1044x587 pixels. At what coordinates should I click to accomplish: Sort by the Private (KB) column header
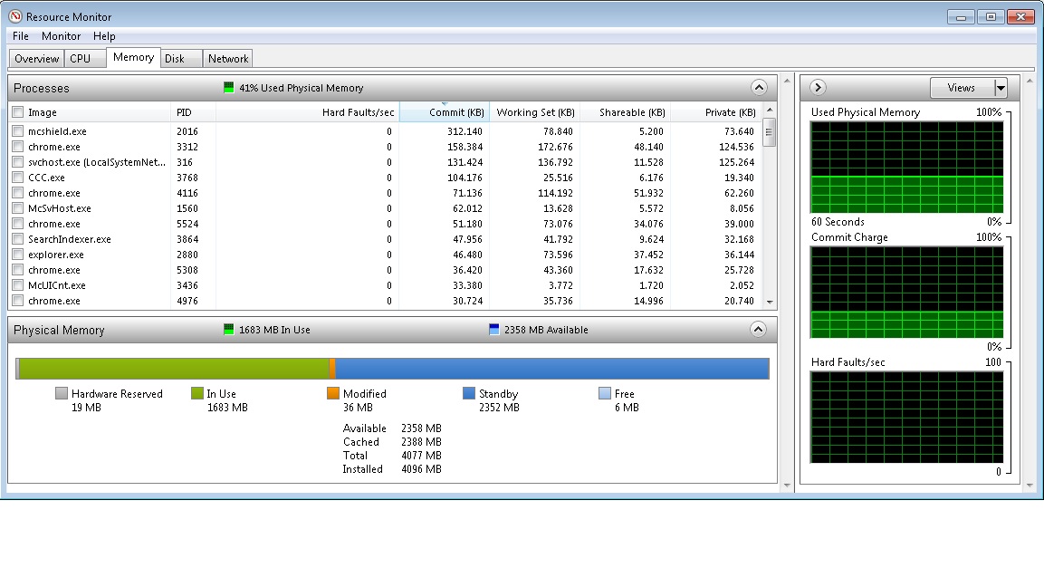click(x=715, y=112)
